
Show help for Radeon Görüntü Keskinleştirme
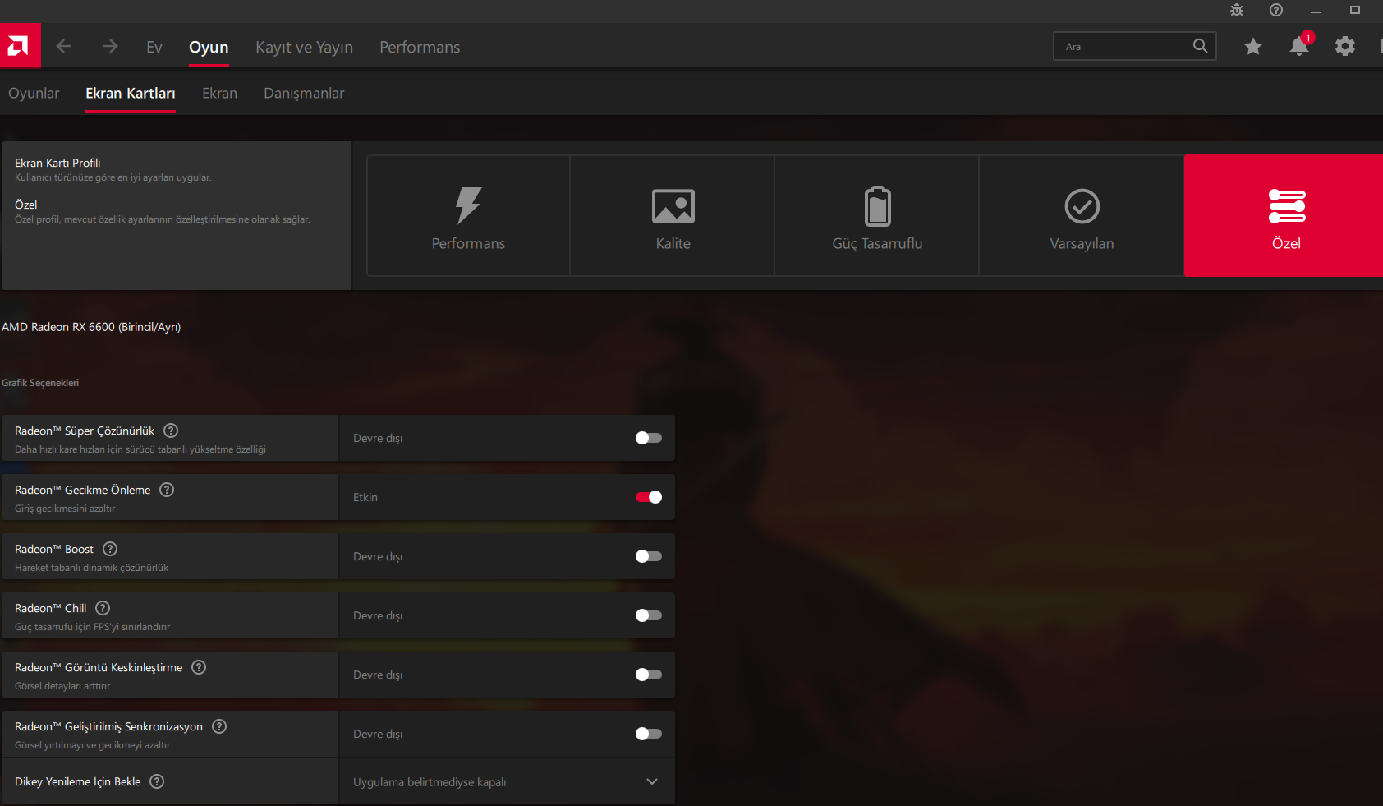click(x=199, y=667)
